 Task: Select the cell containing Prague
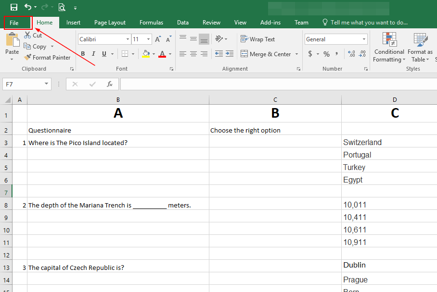(389, 279)
